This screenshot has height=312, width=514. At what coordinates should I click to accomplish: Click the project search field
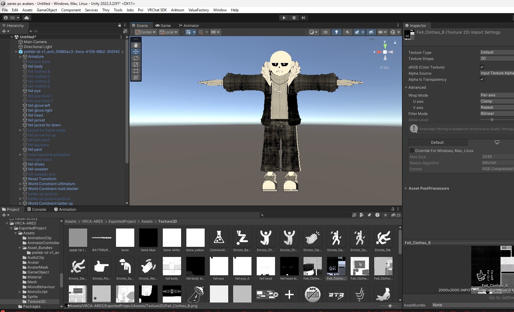pyautogui.click(x=306, y=215)
